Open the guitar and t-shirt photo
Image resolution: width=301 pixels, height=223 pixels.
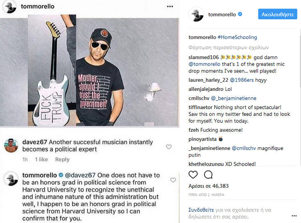click(89, 71)
